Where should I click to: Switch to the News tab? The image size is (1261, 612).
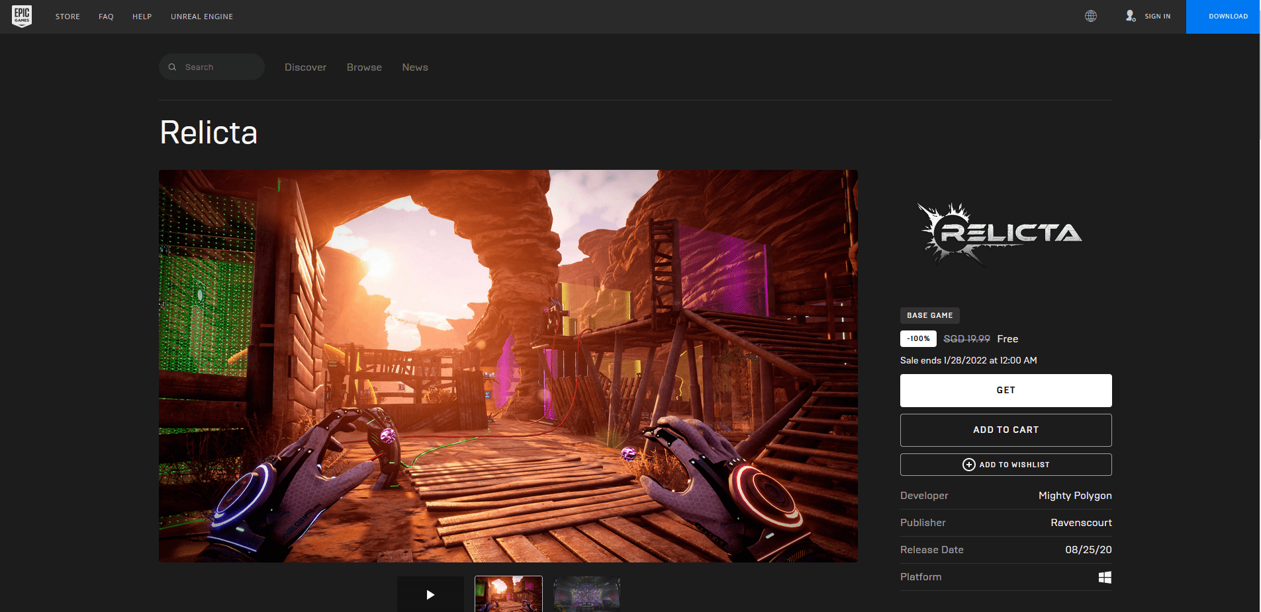coord(415,67)
